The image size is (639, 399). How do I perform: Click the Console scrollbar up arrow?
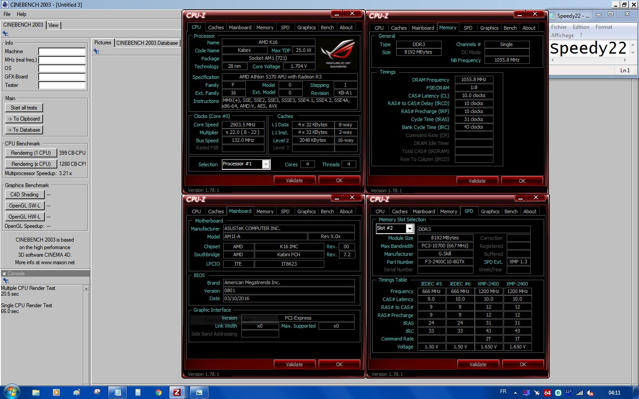[x=86, y=289]
